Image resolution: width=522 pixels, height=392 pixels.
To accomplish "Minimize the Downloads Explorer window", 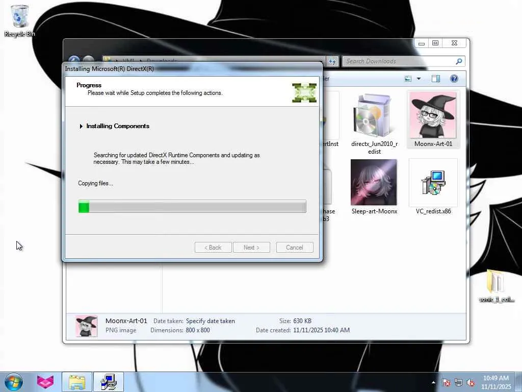I will (x=422, y=43).
